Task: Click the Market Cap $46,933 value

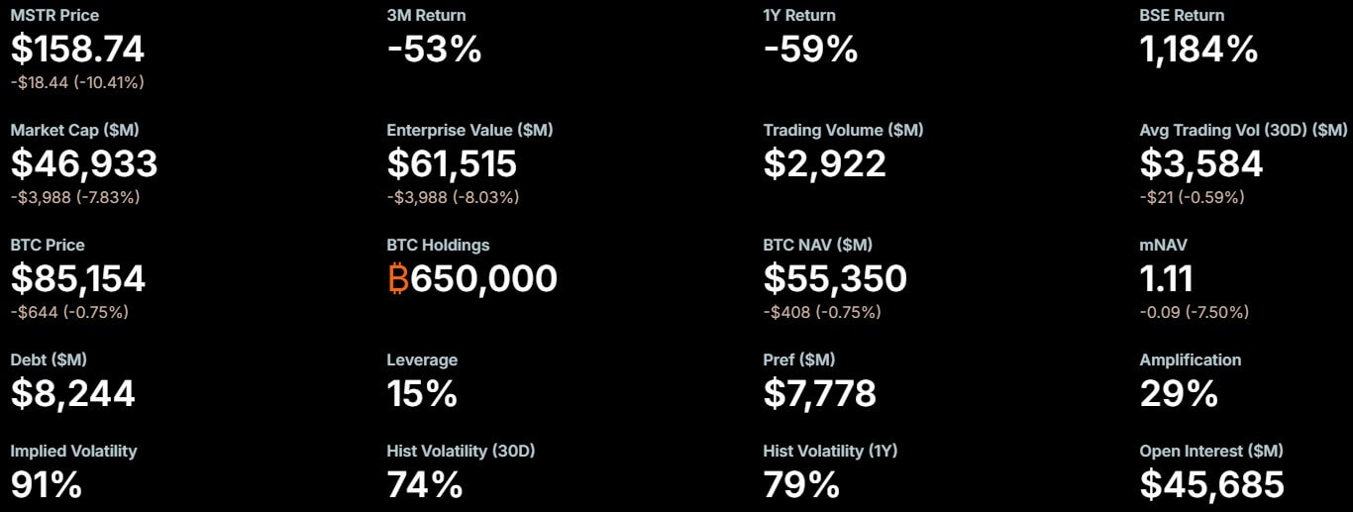Action: 84,164
